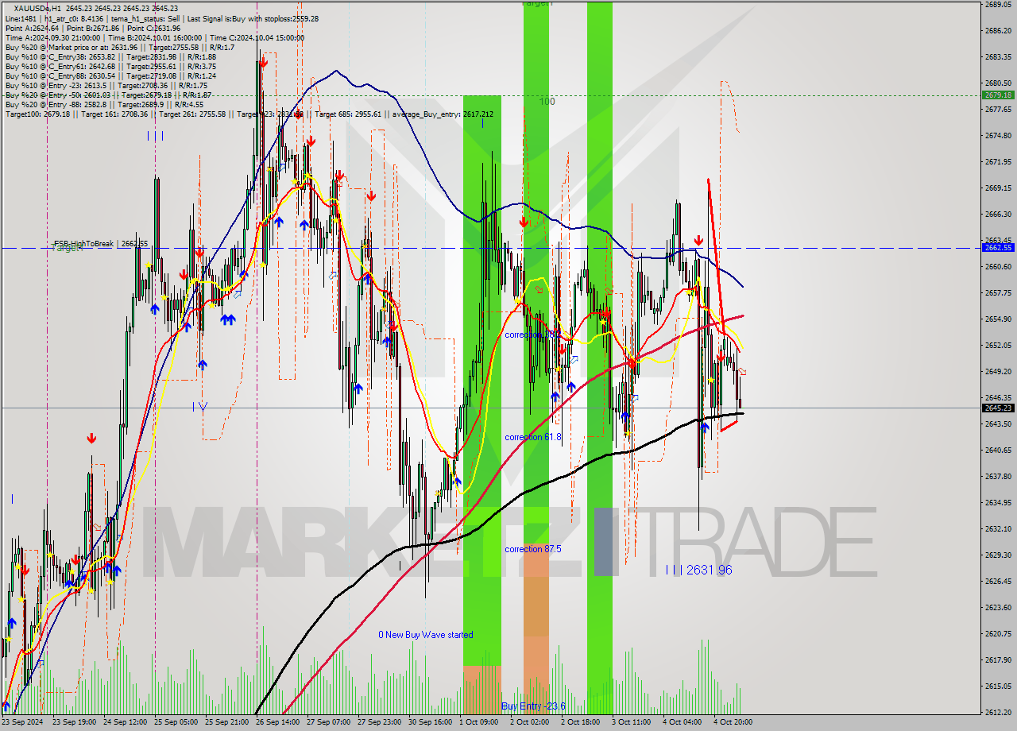The image size is (1017, 731).
Task: Click the 'Buy Entry -23.6' label
Action: click(x=533, y=706)
